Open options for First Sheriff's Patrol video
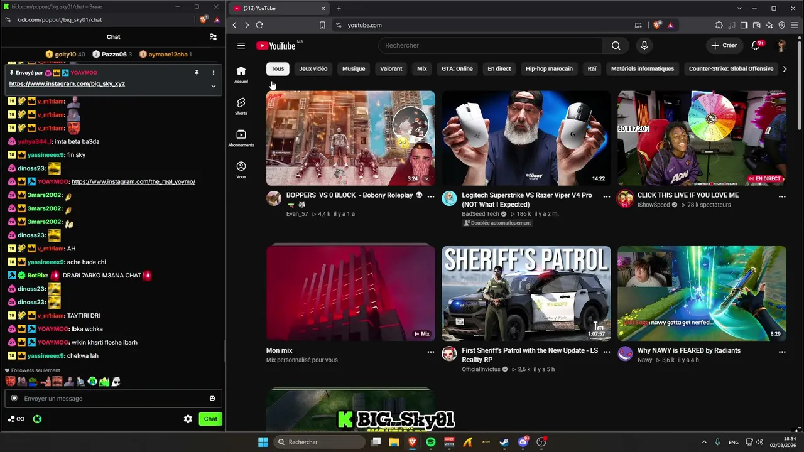 tap(606, 352)
